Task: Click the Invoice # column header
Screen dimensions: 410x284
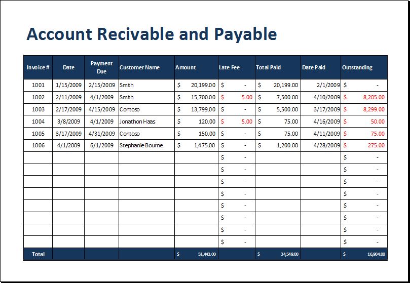Action: tap(38, 67)
